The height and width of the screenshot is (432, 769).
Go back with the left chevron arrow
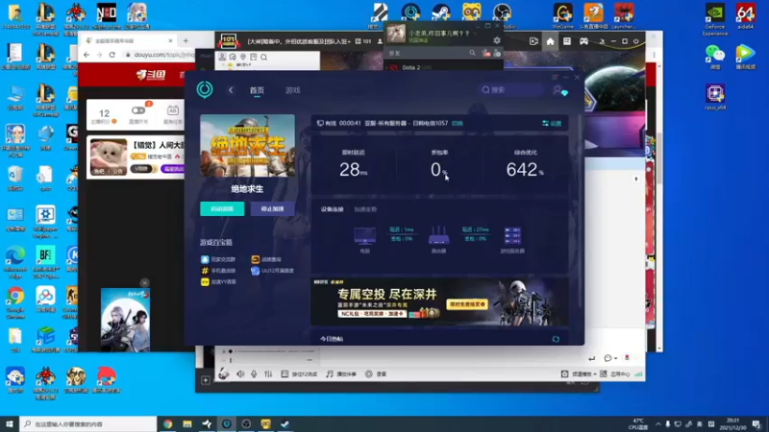pyautogui.click(x=231, y=90)
